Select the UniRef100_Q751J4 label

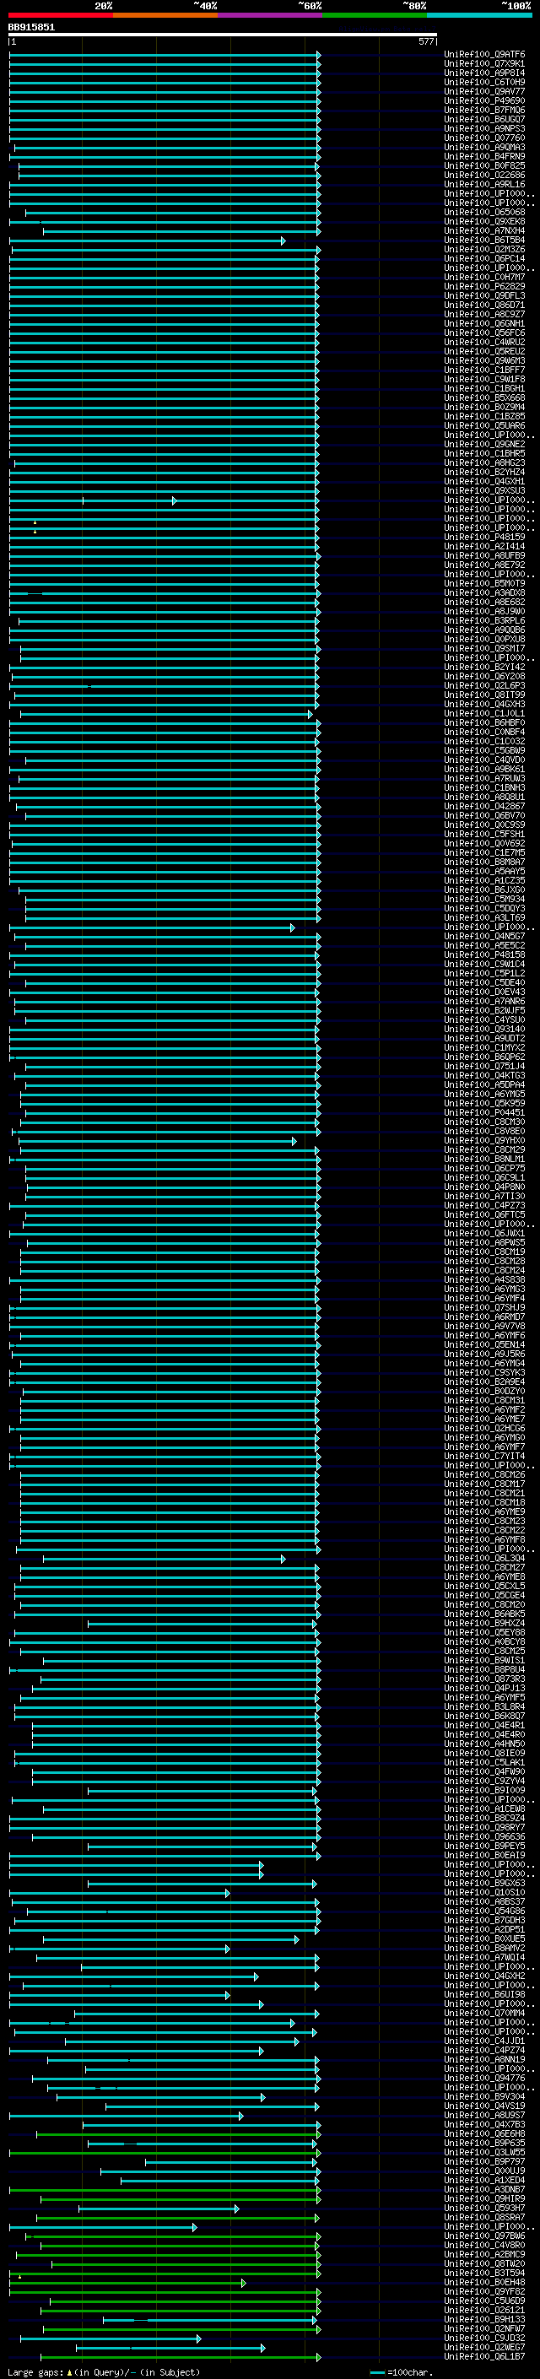tap(484, 1066)
